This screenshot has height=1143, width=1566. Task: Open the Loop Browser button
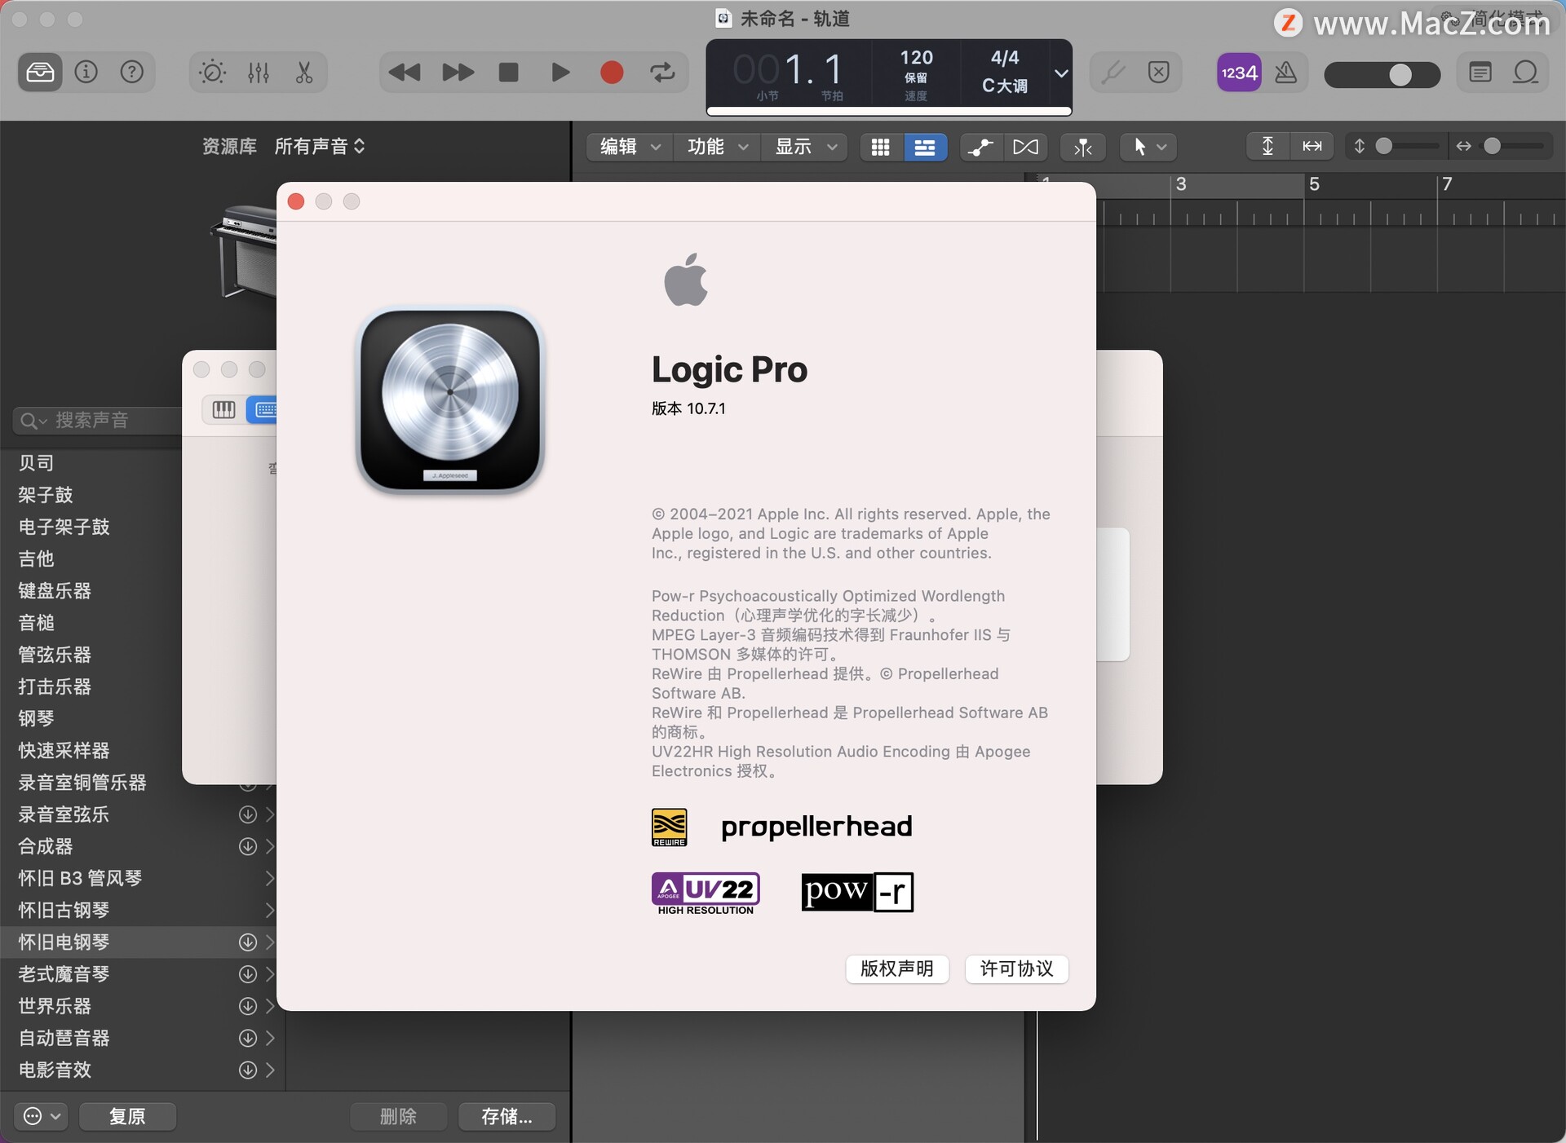click(1525, 73)
